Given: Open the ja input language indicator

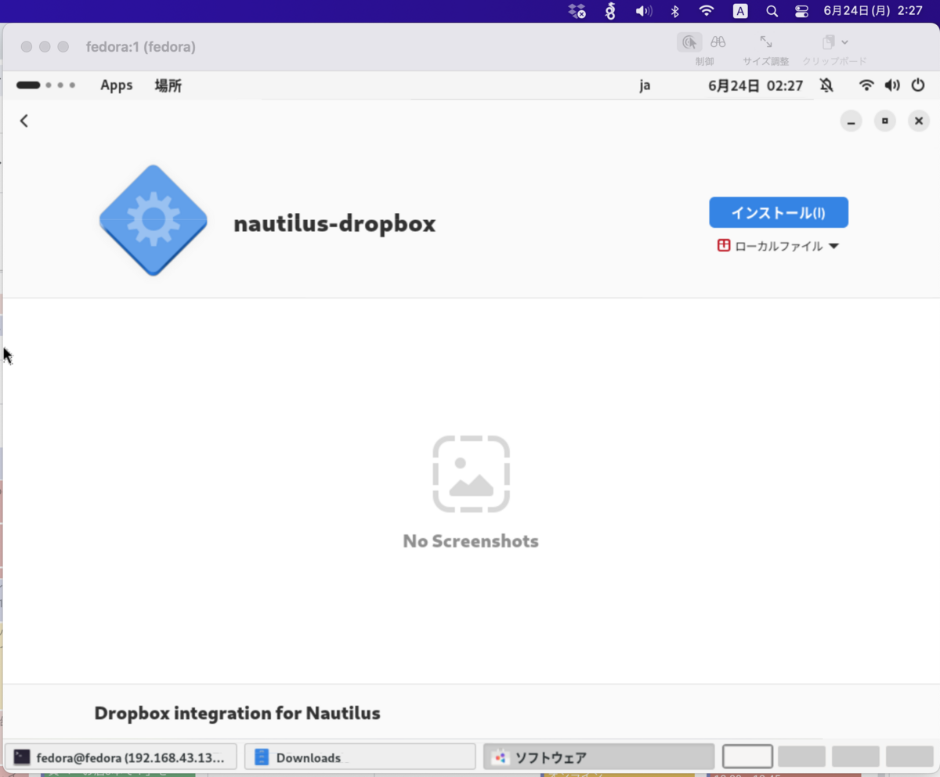Looking at the screenshot, I should 645,85.
